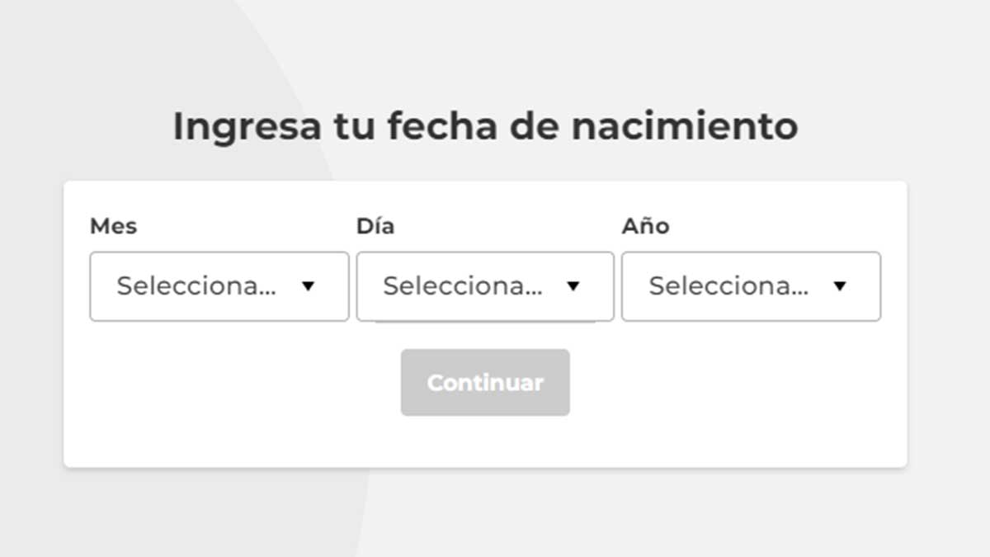The height and width of the screenshot is (557, 990).
Task: Click the Año dropdown arrow icon
Action: 840,286
